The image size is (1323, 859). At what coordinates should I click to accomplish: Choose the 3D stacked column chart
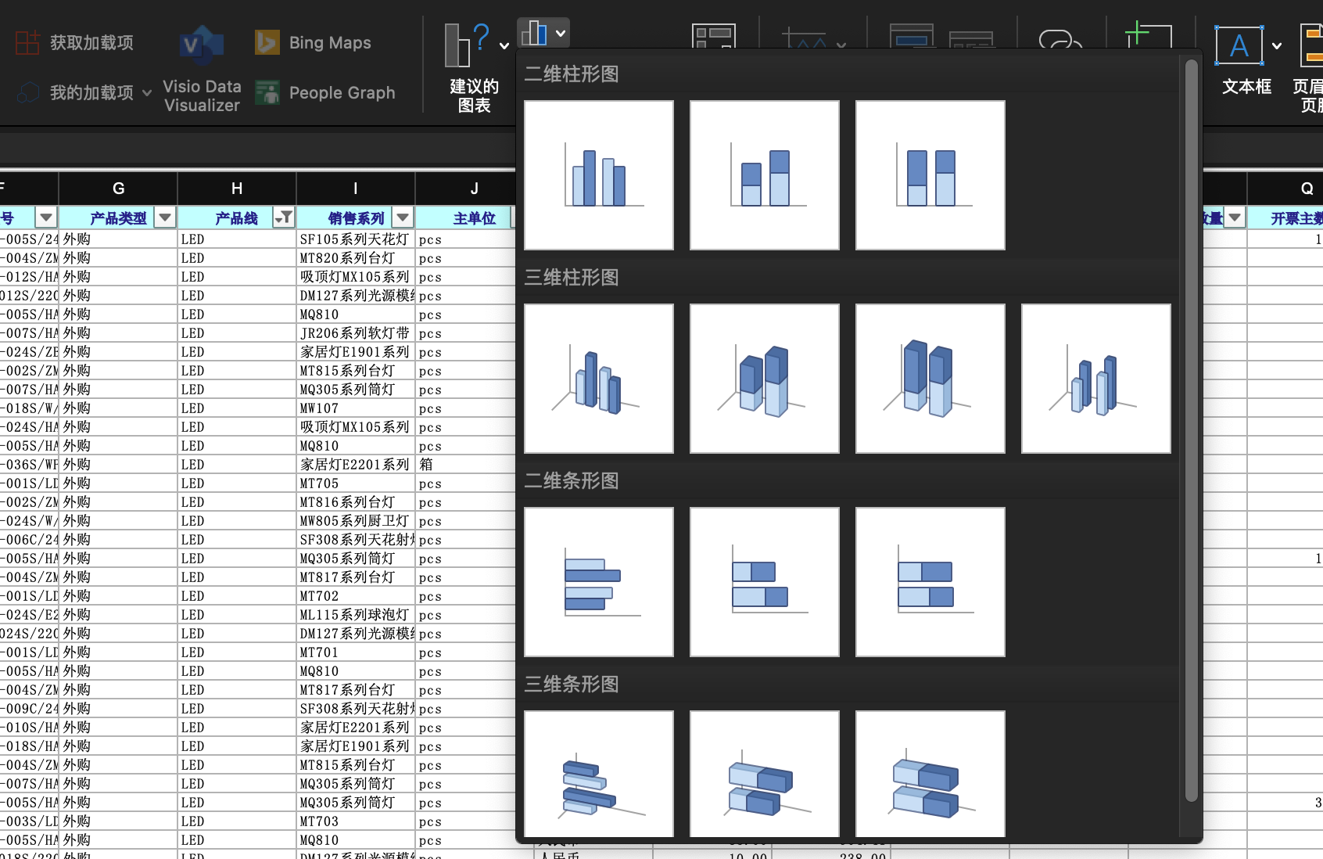tap(765, 379)
